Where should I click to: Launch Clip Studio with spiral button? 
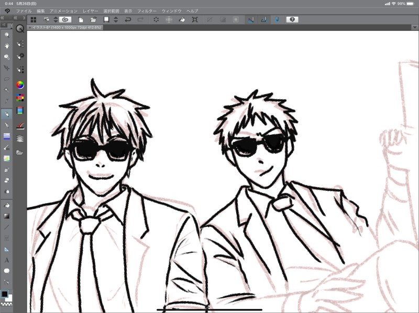point(65,19)
